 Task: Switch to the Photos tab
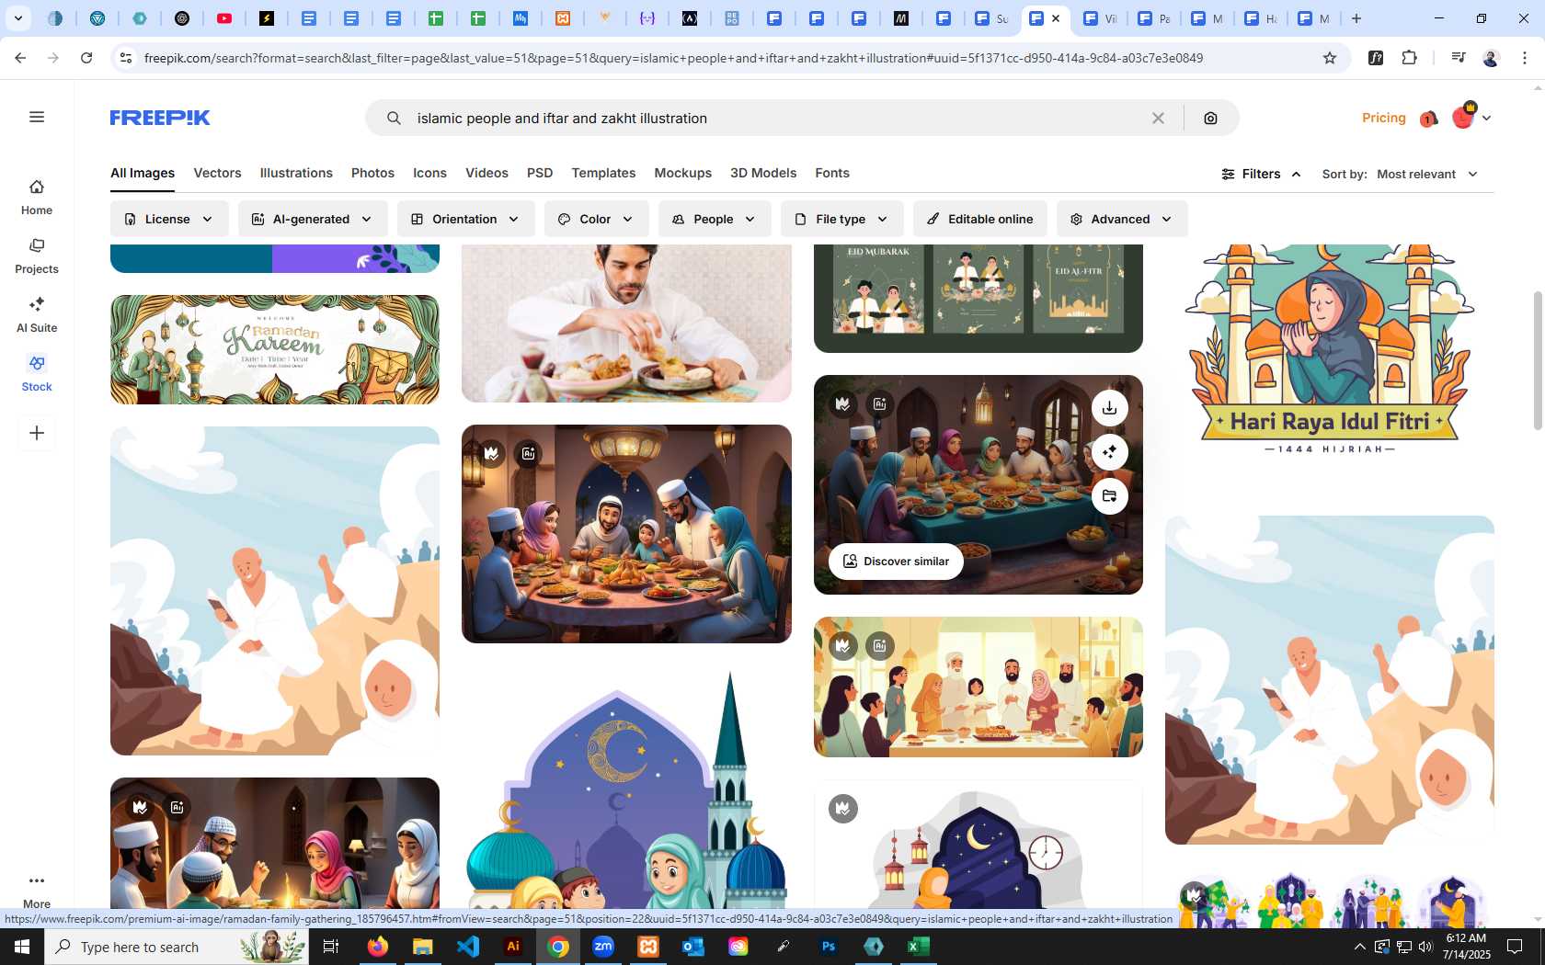click(372, 173)
